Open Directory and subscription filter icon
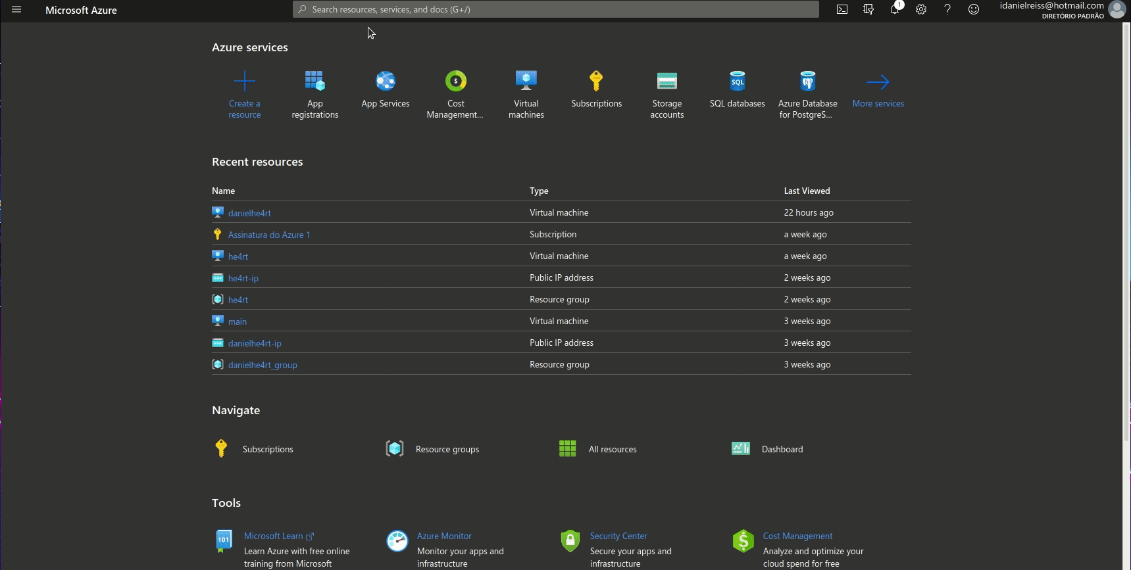This screenshot has height=570, width=1131. coord(868,9)
